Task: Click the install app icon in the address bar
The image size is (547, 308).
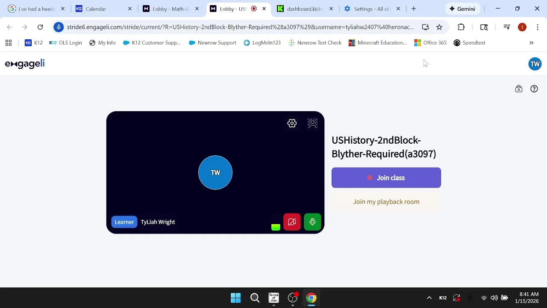Action: (425, 27)
